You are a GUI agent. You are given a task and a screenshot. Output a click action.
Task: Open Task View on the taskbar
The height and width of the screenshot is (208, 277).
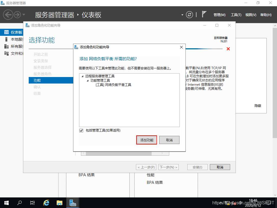(x=32, y=203)
